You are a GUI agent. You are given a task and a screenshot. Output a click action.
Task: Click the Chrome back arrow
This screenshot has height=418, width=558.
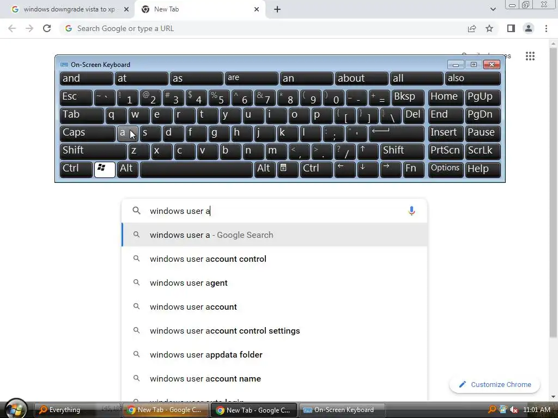tap(12, 28)
